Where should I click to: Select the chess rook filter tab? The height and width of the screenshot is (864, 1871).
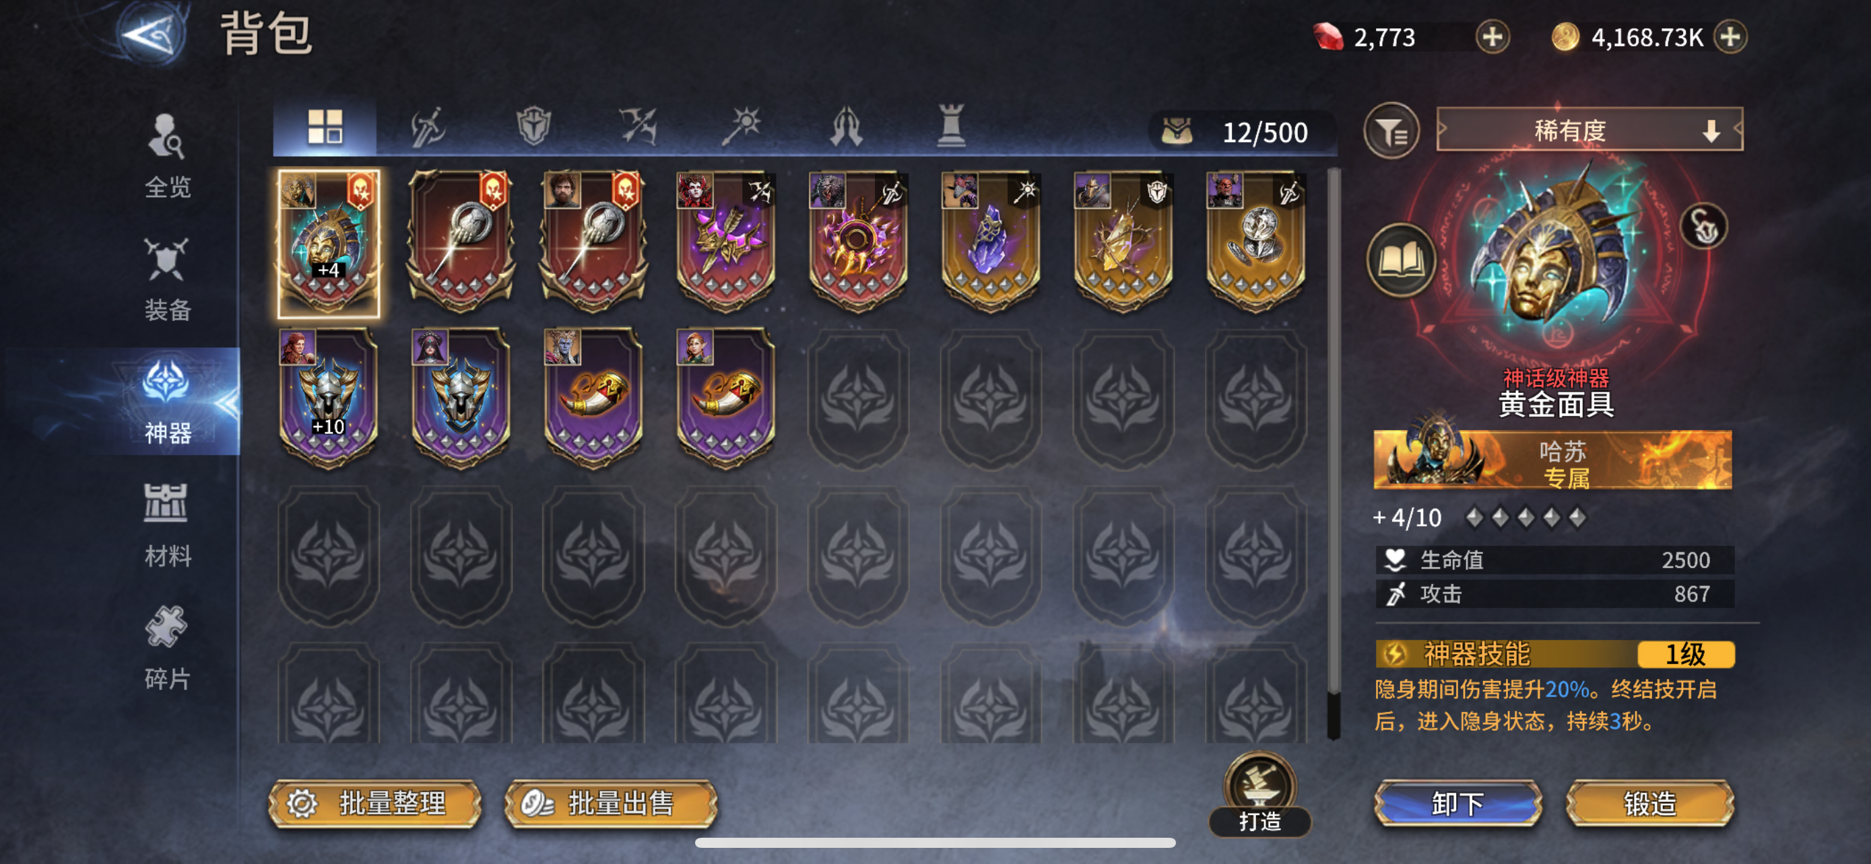[950, 127]
